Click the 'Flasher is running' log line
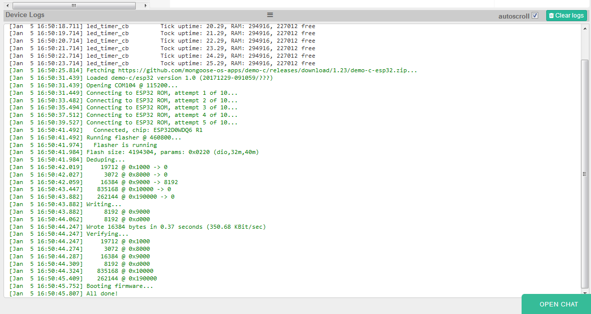This screenshot has height=314, width=591. coord(83,145)
